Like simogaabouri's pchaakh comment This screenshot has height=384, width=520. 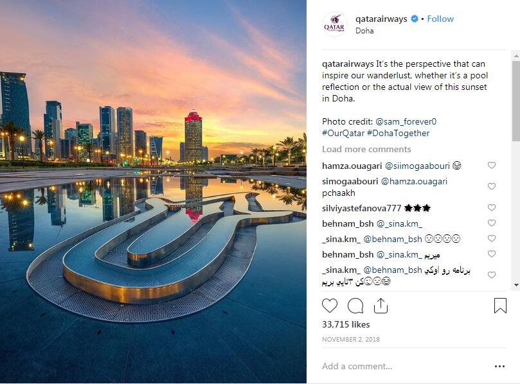point(492,186)
